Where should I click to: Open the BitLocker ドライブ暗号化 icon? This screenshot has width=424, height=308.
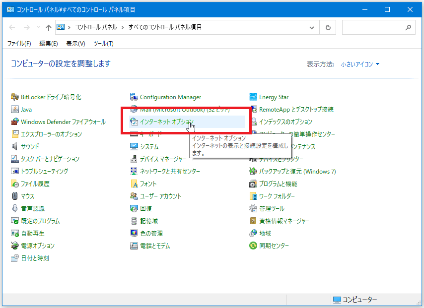(x=15, y=97)
